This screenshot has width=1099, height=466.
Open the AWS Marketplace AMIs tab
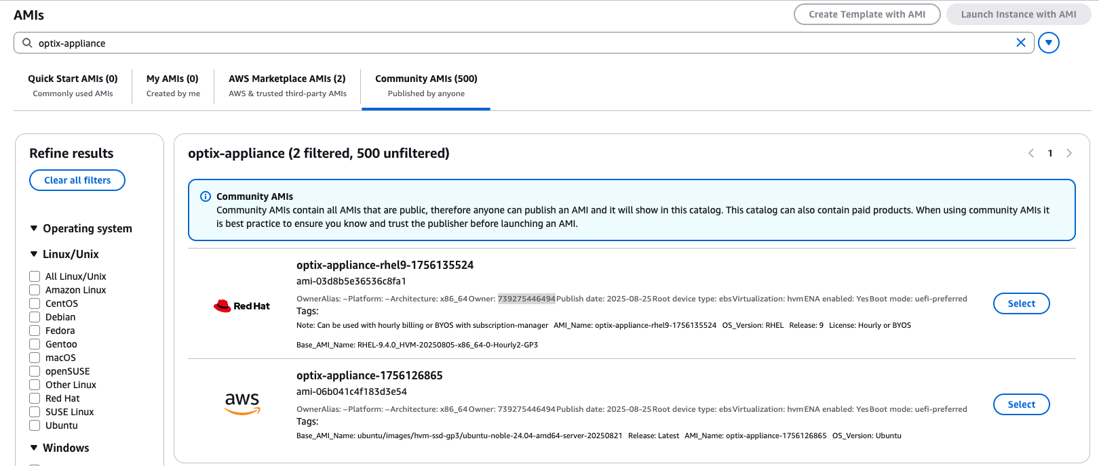tap(288, 86)
